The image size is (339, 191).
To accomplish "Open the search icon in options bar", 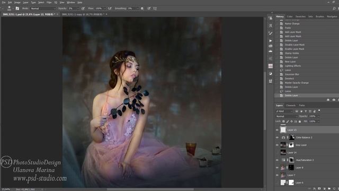I will (334, 8).
